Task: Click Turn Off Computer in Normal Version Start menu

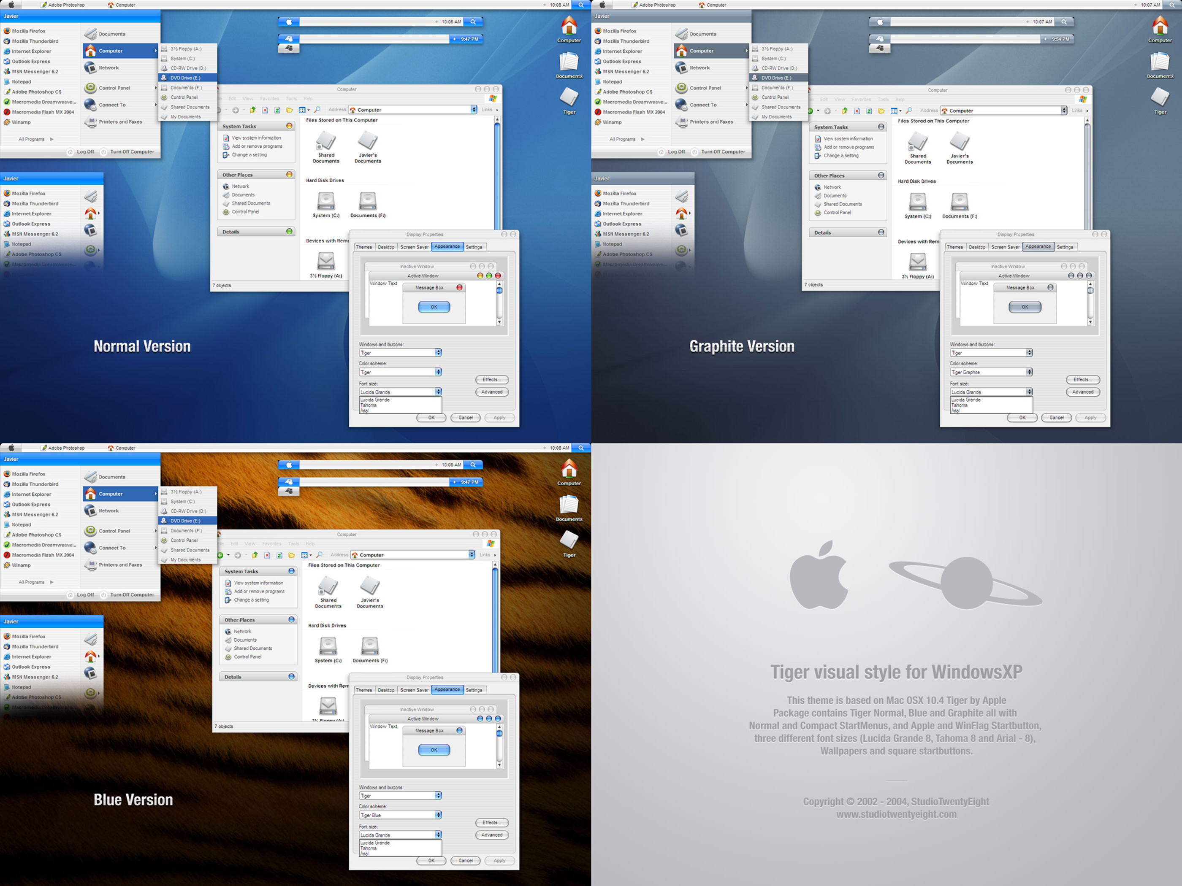Action: [x=128, y=151]
